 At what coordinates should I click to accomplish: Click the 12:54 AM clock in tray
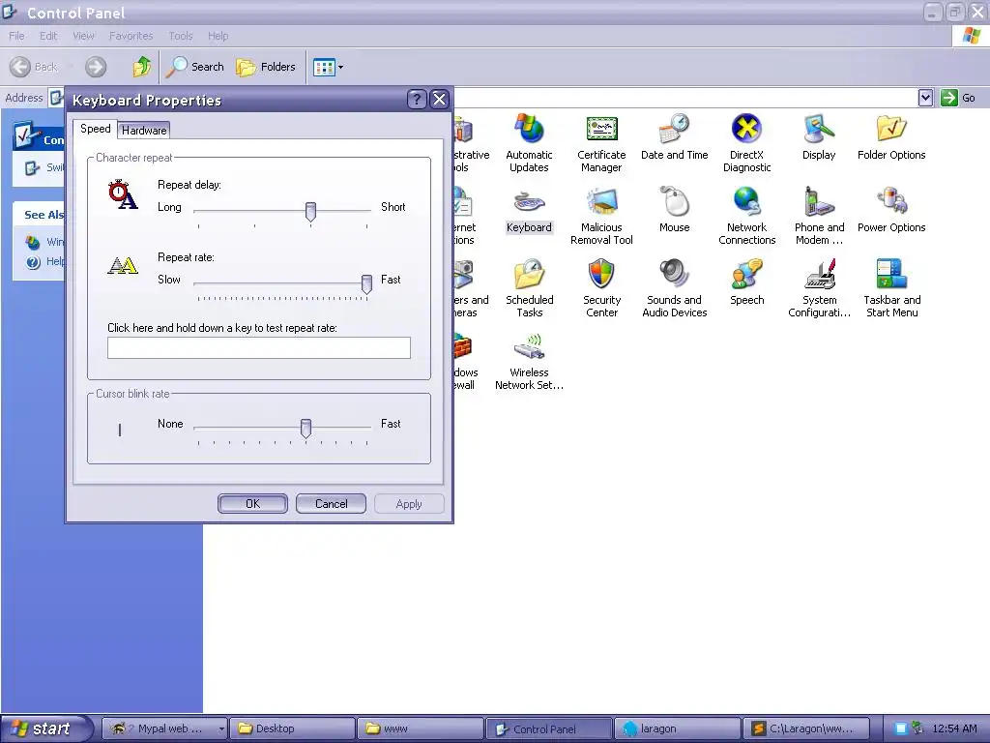(954, 728)
